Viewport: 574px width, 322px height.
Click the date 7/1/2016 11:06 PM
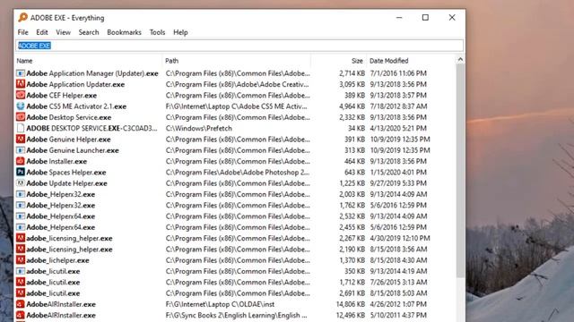pyautogui.click(x=398, y=73)
